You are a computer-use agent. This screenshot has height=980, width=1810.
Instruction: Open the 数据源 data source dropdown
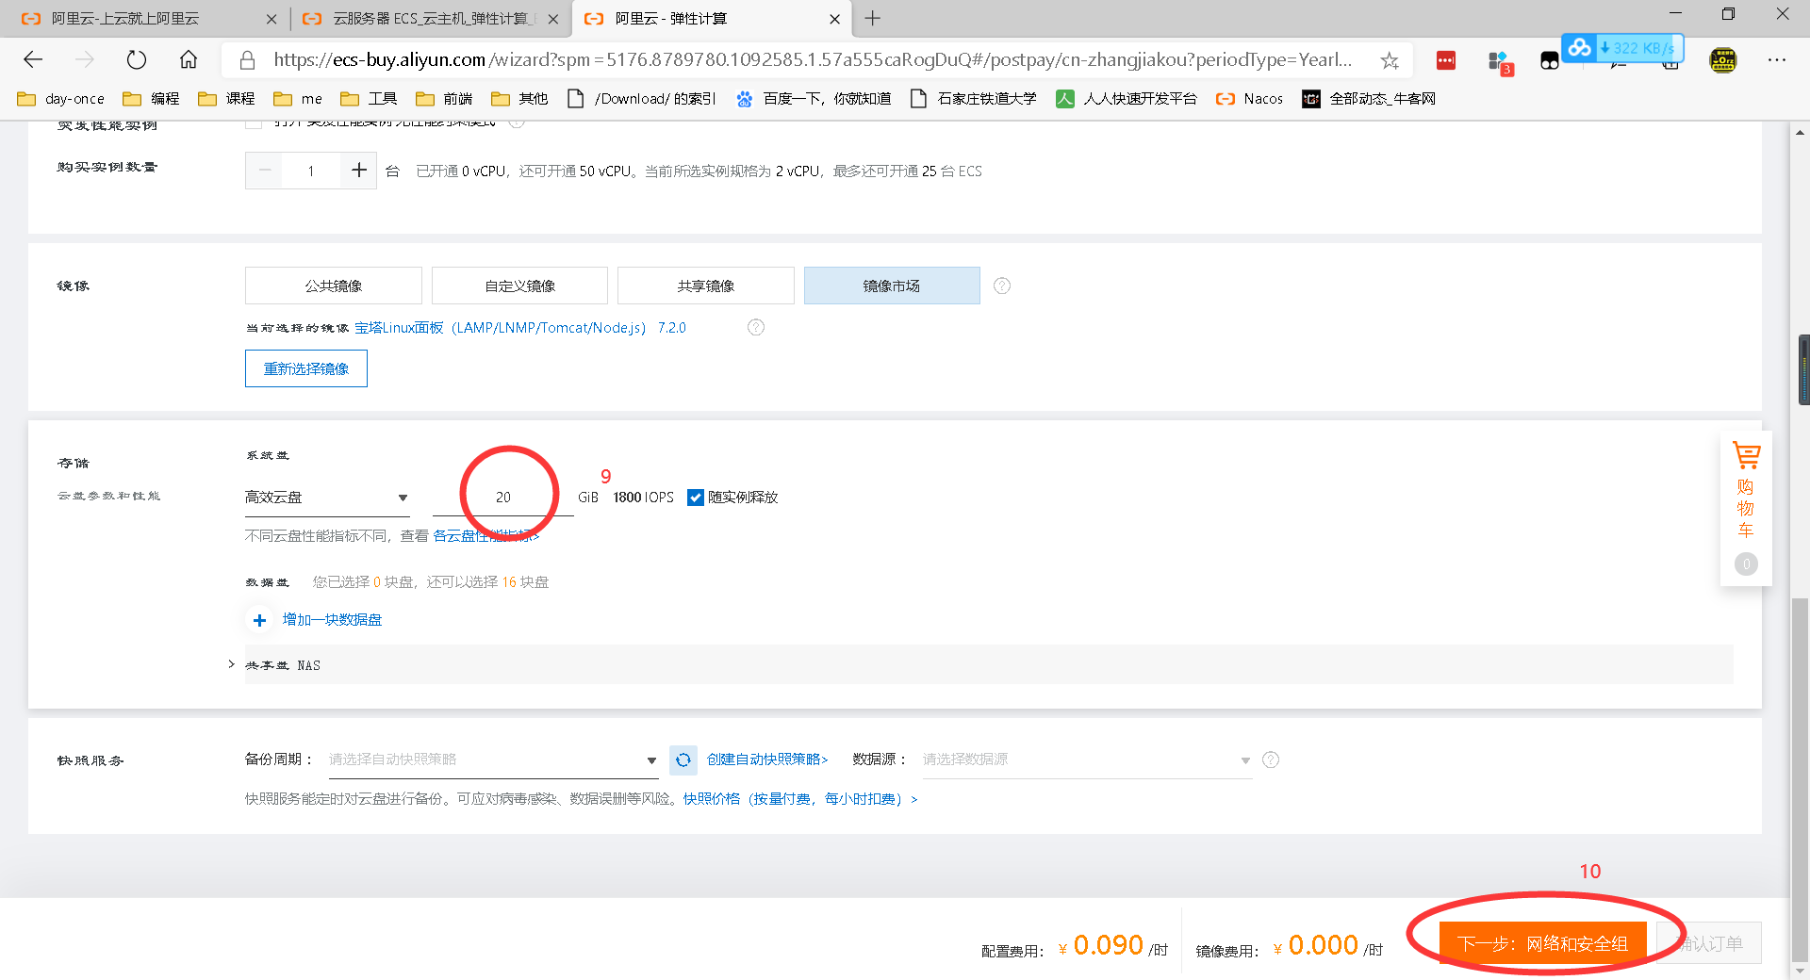[1087, 759]
